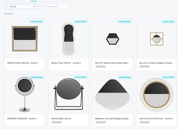
Task: Click Decoration tag under Black Decorative Hex card
Action: point(101,66)
